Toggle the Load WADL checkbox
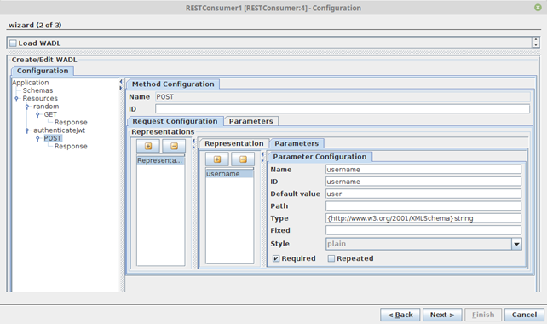The height and width of the screenshot is (324, 547). tap(14, 43)
